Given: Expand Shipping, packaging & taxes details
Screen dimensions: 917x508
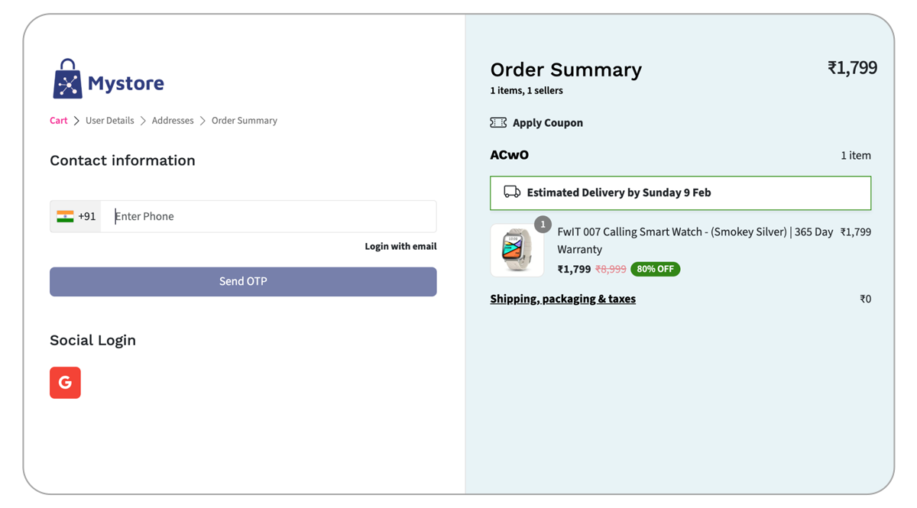Looking at the screenshot, I should pos(562,299).
